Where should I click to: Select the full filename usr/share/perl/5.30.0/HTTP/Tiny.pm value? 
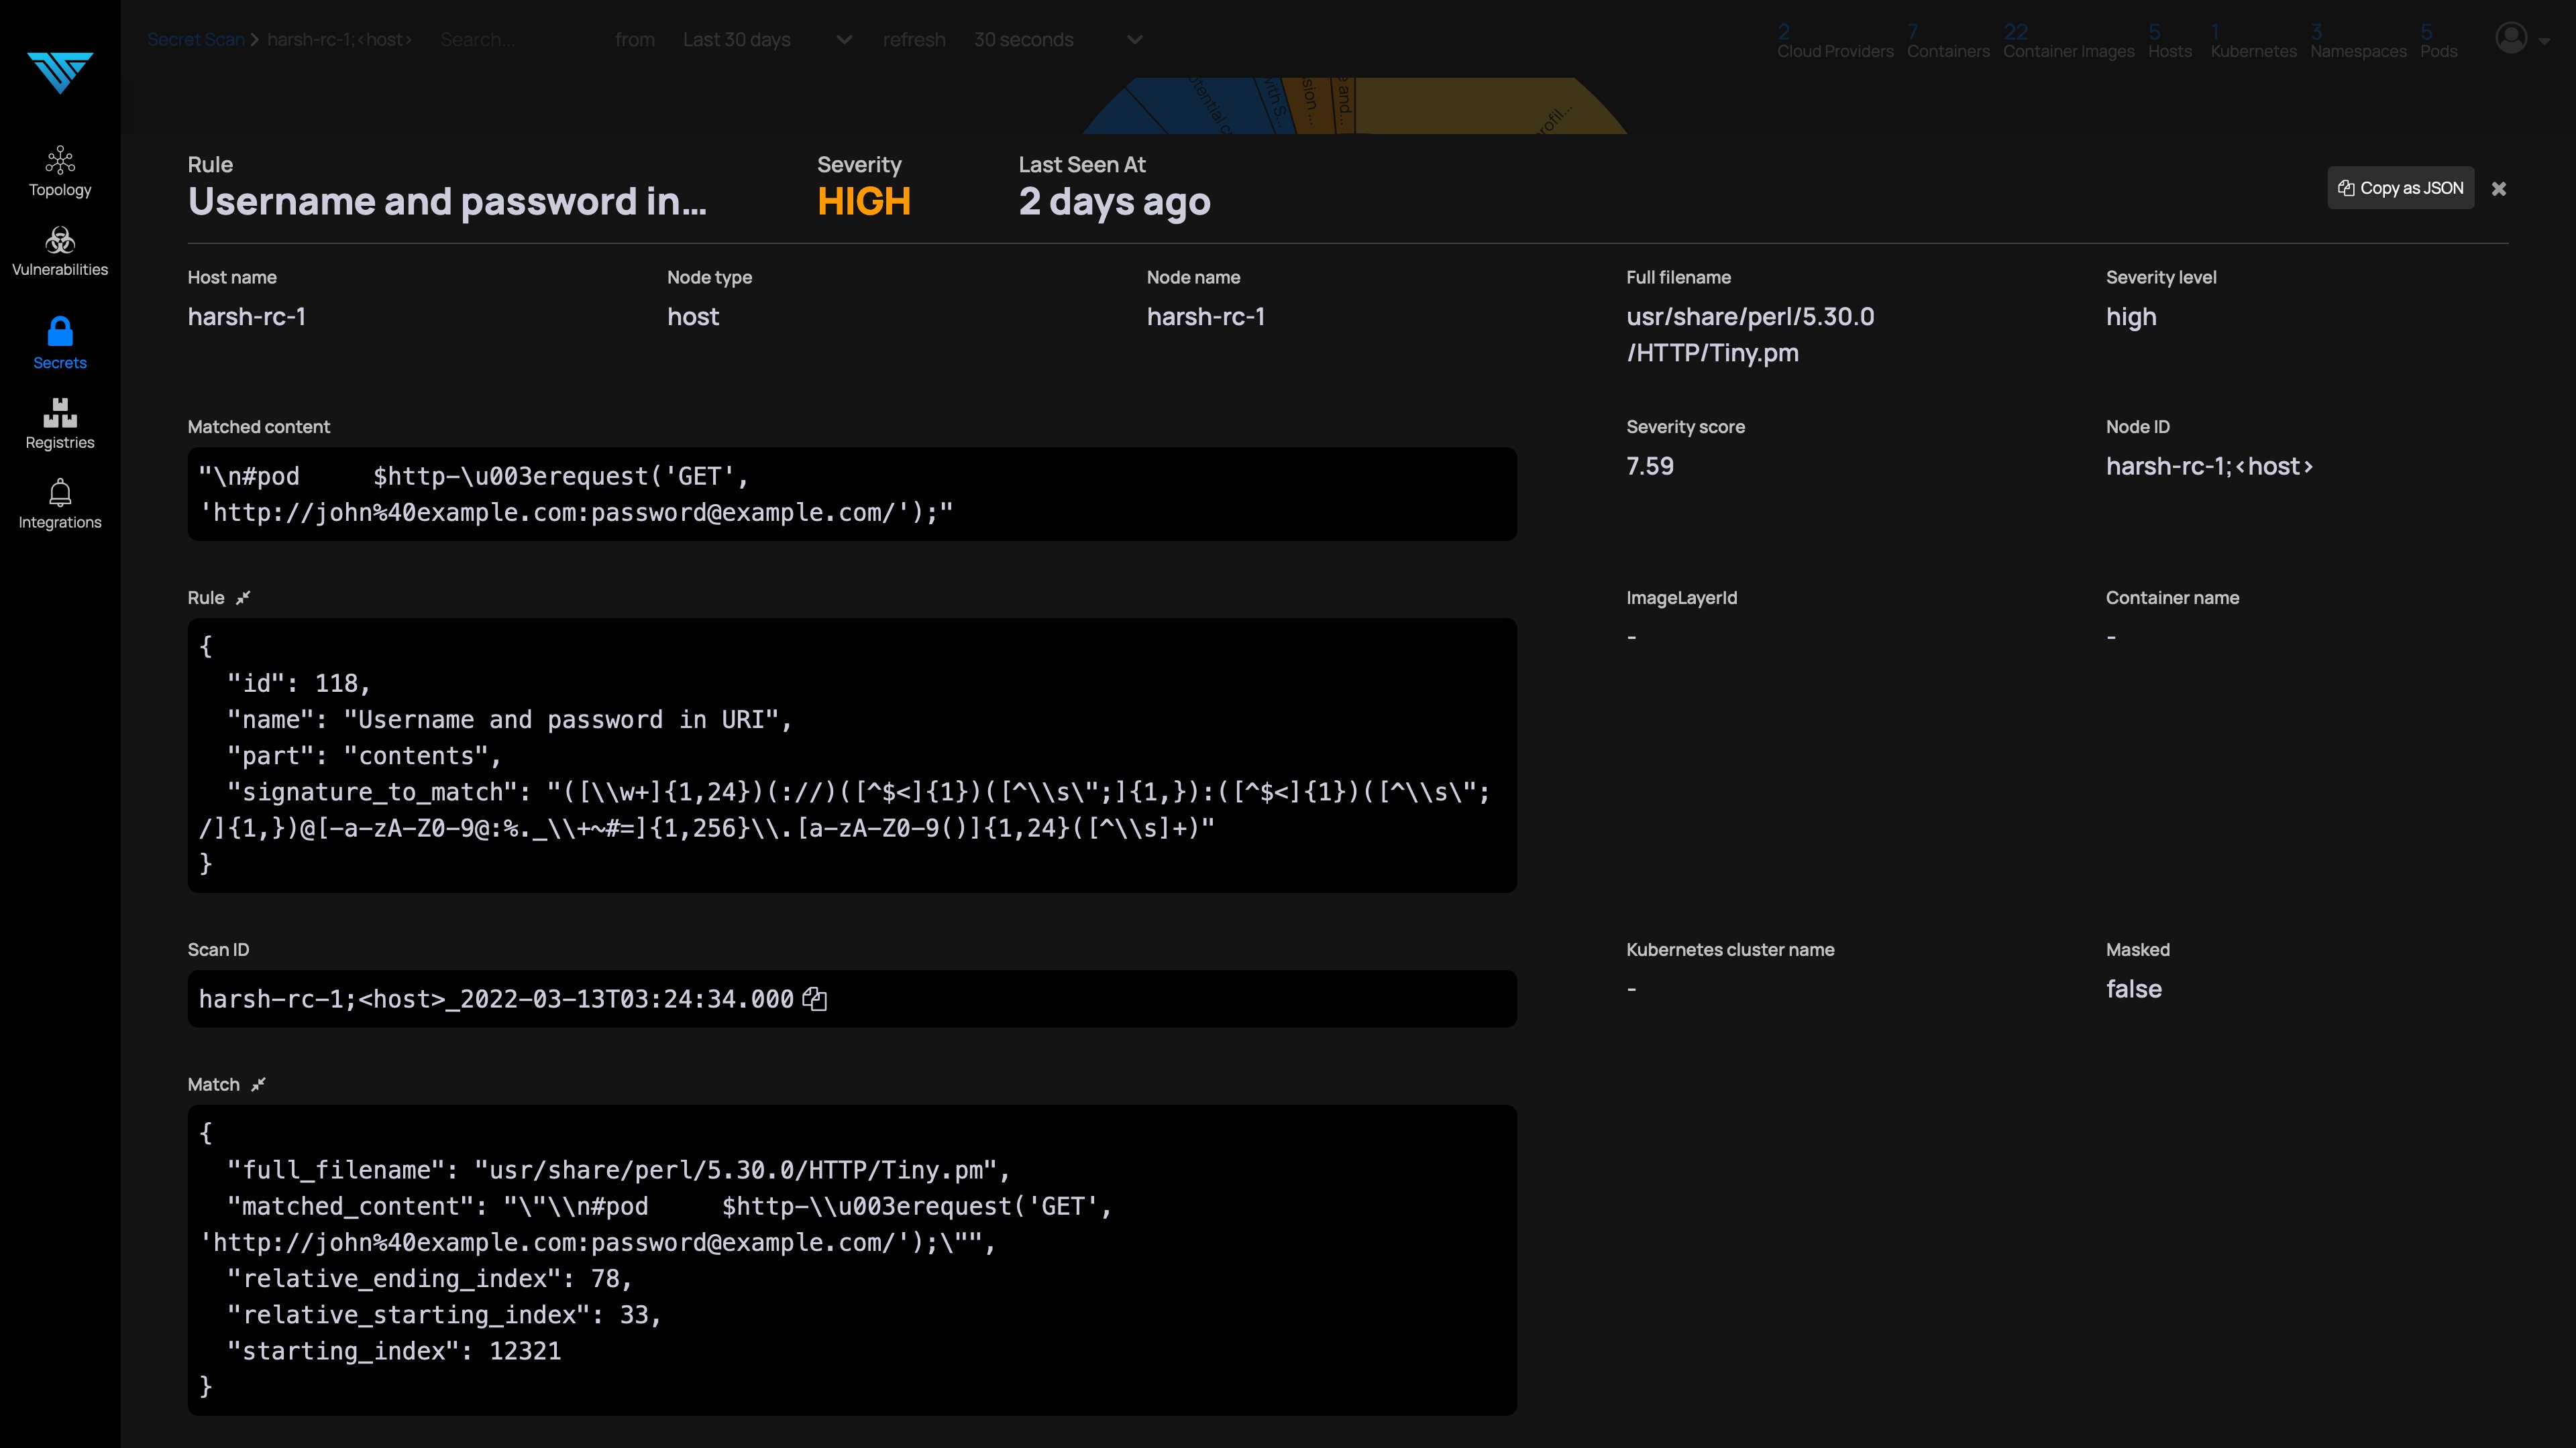pos(1750,335)
